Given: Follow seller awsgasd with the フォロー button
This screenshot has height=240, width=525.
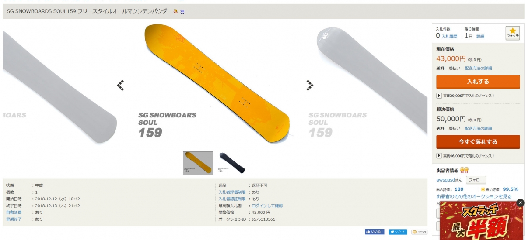Looking at the screenshot, I should [x=476, y=180].
